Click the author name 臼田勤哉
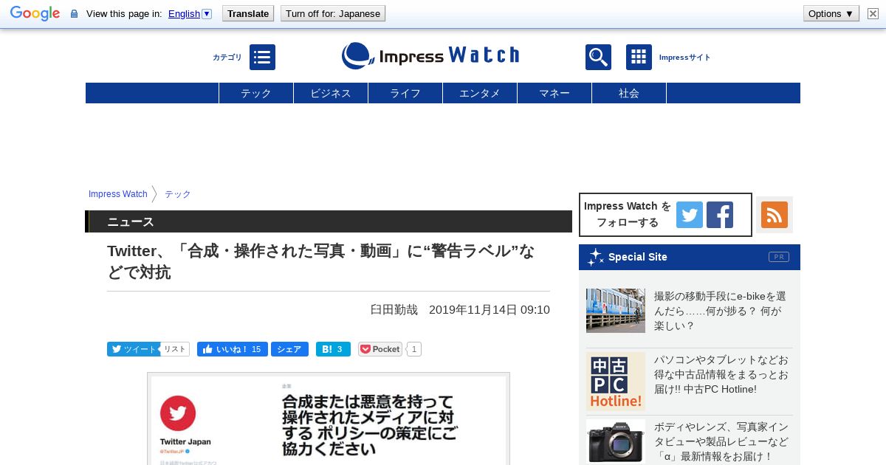The height and width of the screenshot is (465, 886). point(394,310)
